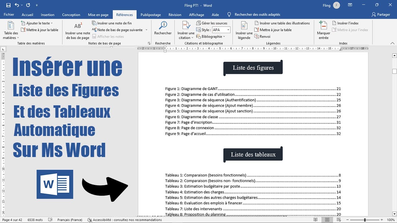The height and width of the screenshot is (223, 397).
Task: Click the ruler tab selector at ruler corner
Action: tap(3, 49)
